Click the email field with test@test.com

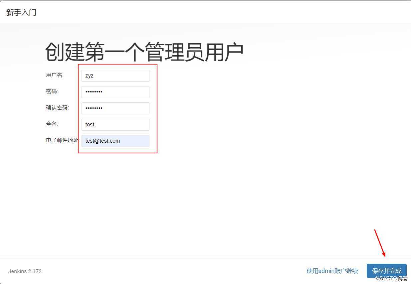tap(115, 141)
